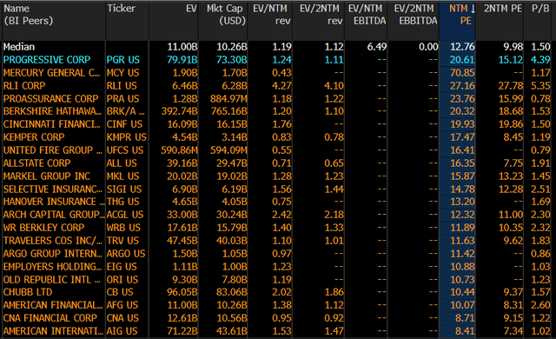Select ticker KMPR US
This screenshot has width=556, height=339.
coord(126,137)
